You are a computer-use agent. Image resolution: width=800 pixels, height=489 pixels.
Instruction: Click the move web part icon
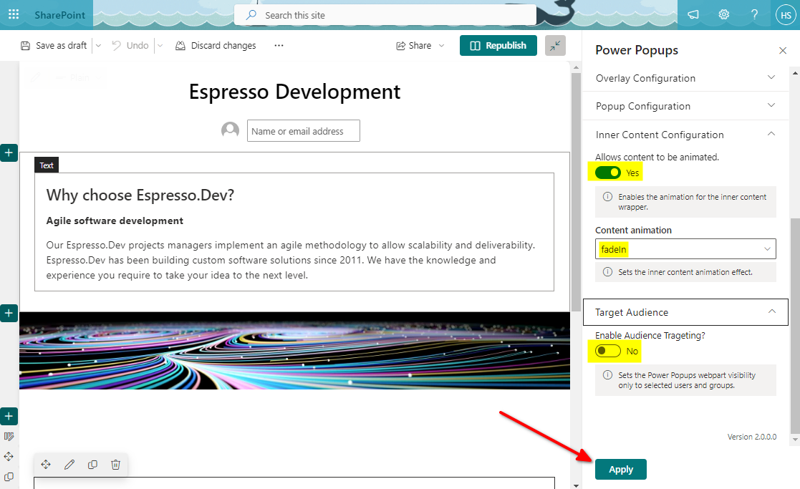click(46, 465)
